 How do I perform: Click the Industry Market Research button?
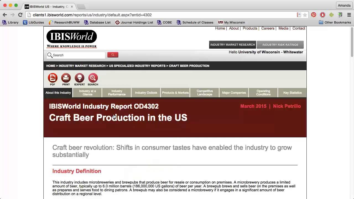click(x=233, y=44)
